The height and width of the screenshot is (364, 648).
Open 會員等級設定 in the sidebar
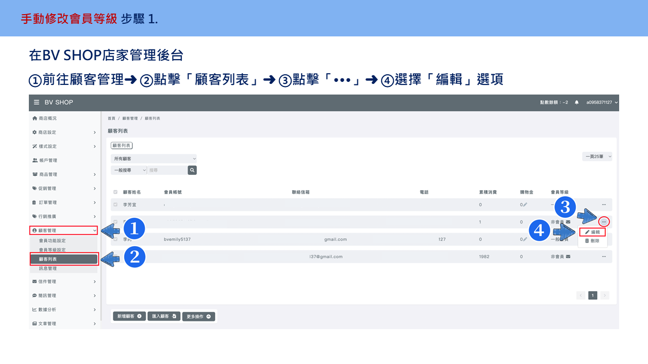click(52, 250)
